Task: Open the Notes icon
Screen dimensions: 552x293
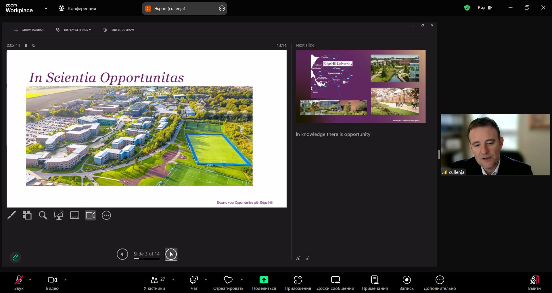Action: [374, 280]
